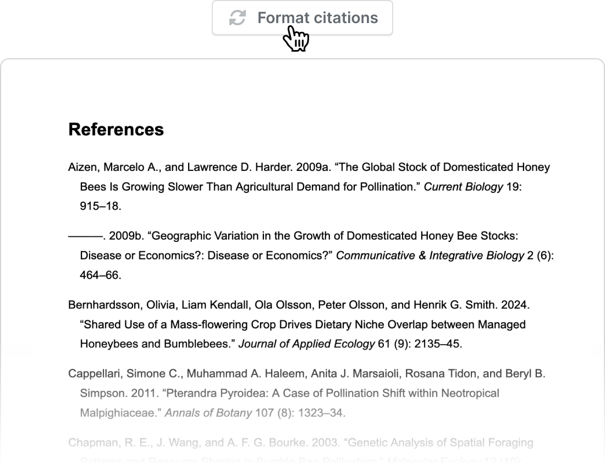The image size is (605, 464).
Task: Click the References heading
Action: point(116,130)
